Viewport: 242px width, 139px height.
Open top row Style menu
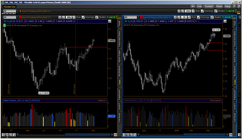[196, 11]
